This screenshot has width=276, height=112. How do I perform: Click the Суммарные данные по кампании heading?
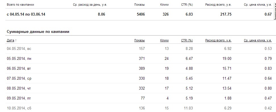(38, 32)
